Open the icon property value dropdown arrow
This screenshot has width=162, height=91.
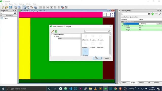tap(159, 24)
